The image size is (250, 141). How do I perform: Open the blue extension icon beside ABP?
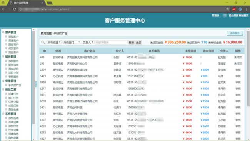pyautogui.click(x=240, y=9)
